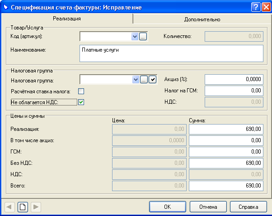Click the Реализация Сумма field 690,00
This screenshot has width=272, height=216.
(x=226, y=129)
